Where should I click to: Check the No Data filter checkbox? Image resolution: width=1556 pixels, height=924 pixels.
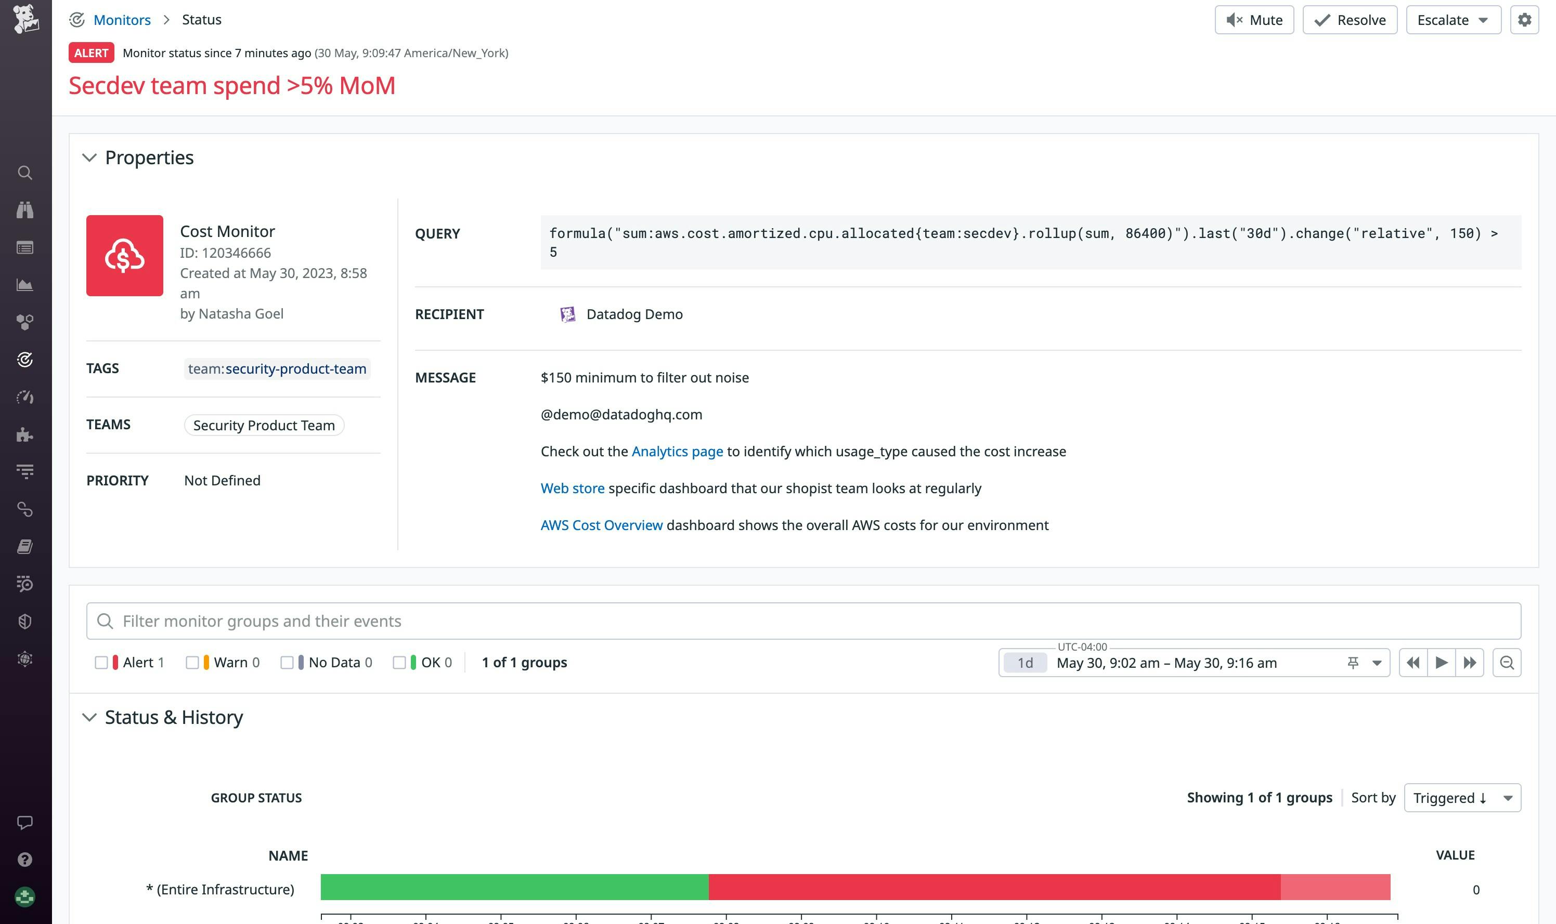point(287,663)
